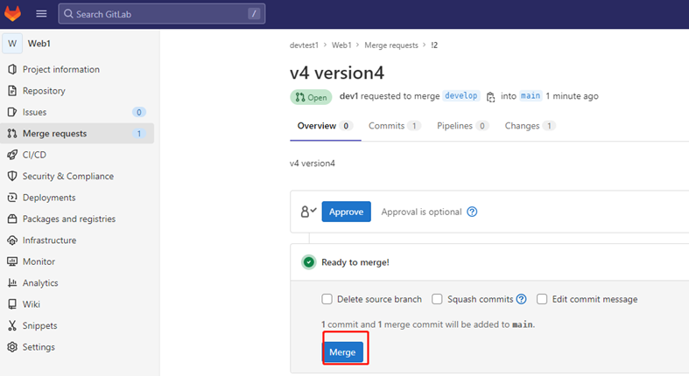689x376 pixels.
Task: Open the Squash commits help icon
Action: [x=521, y=299]
